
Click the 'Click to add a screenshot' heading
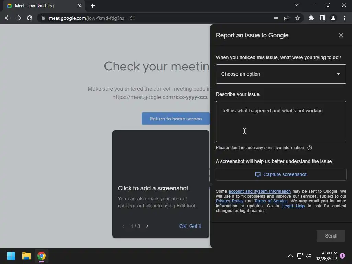click(153, 188)
